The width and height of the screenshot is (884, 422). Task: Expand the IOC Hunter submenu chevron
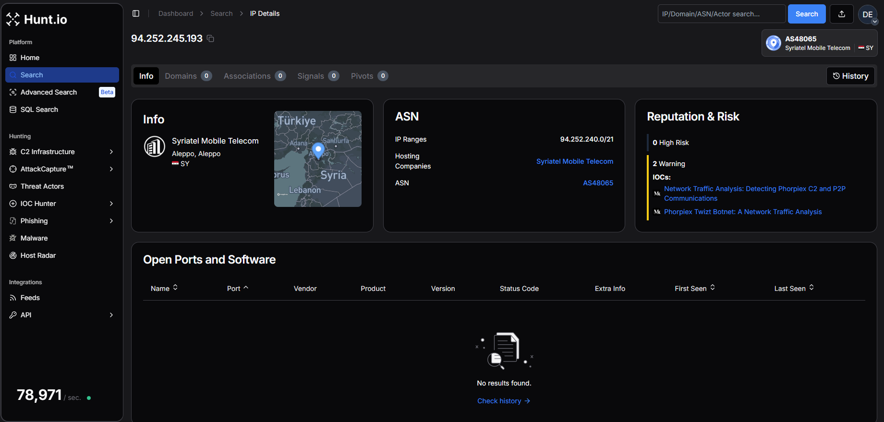111,204
